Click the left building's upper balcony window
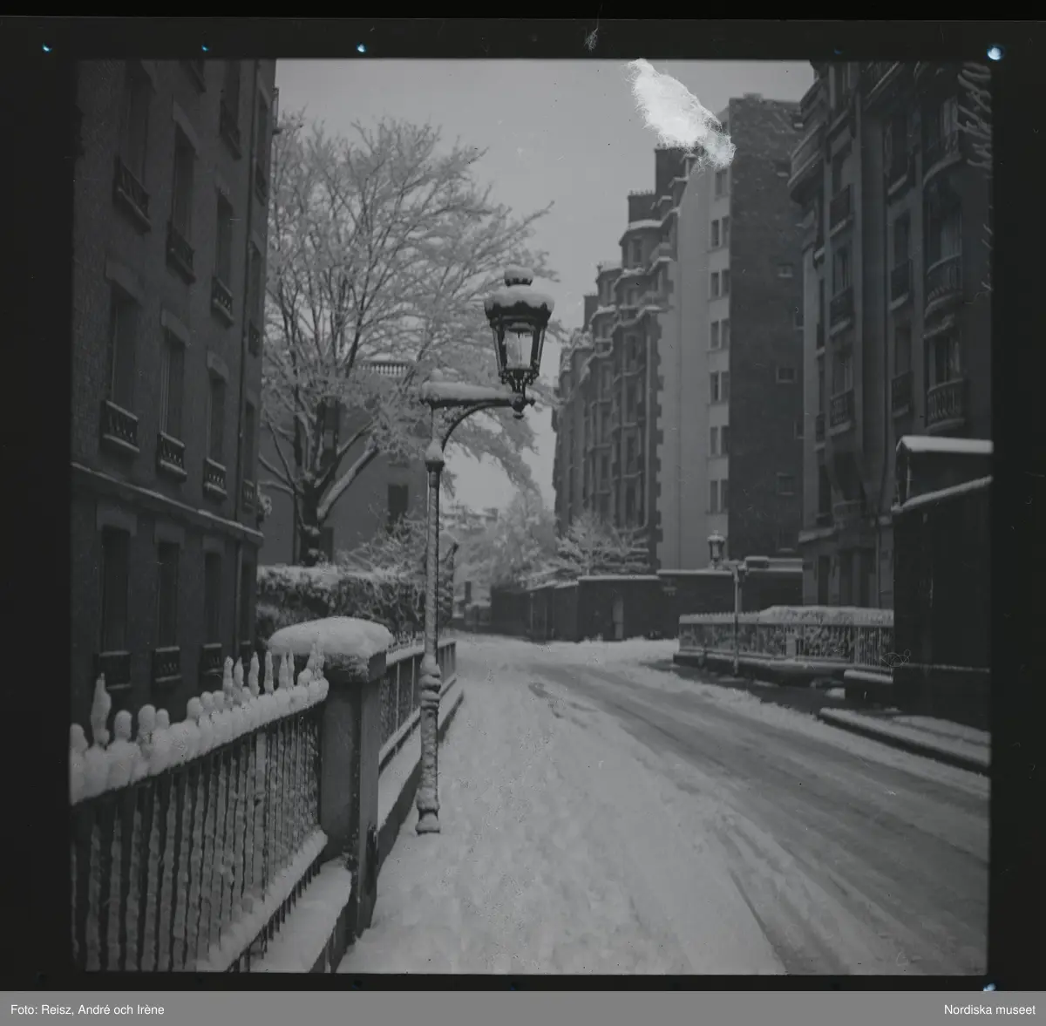The height and width of the screenshot is (1026, 1046). (131, 187)
